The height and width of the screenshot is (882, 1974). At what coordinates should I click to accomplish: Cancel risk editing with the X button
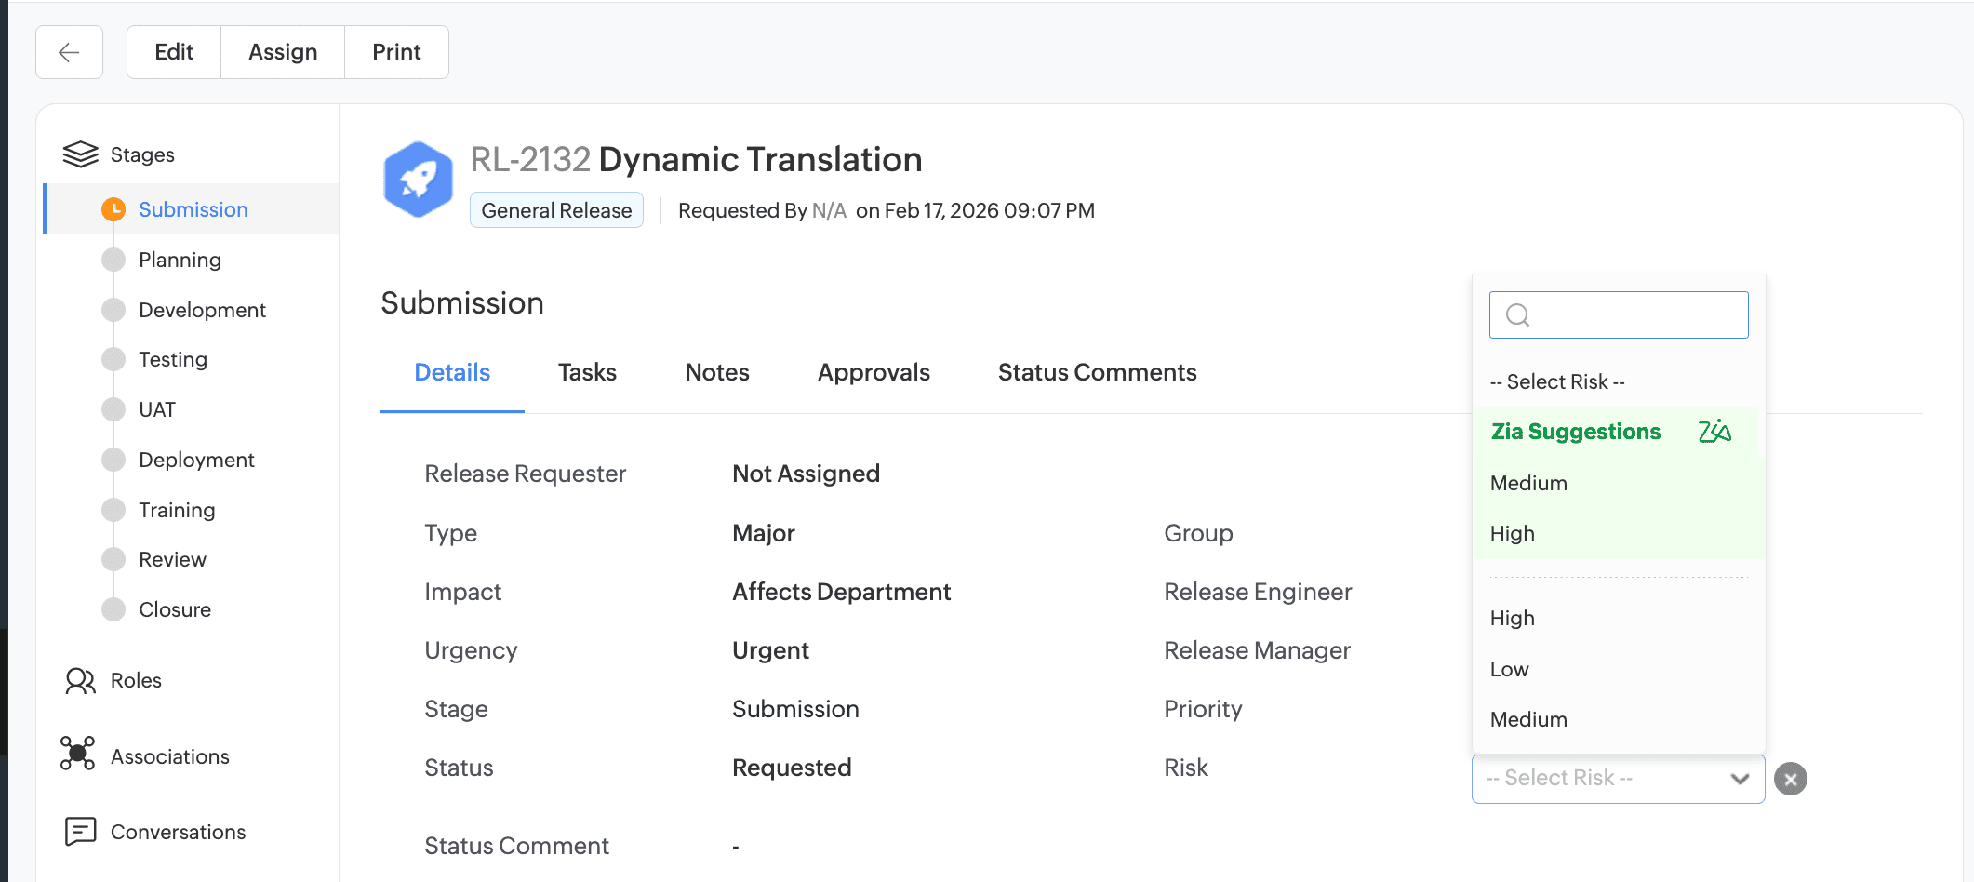[x=1790, y=779]
